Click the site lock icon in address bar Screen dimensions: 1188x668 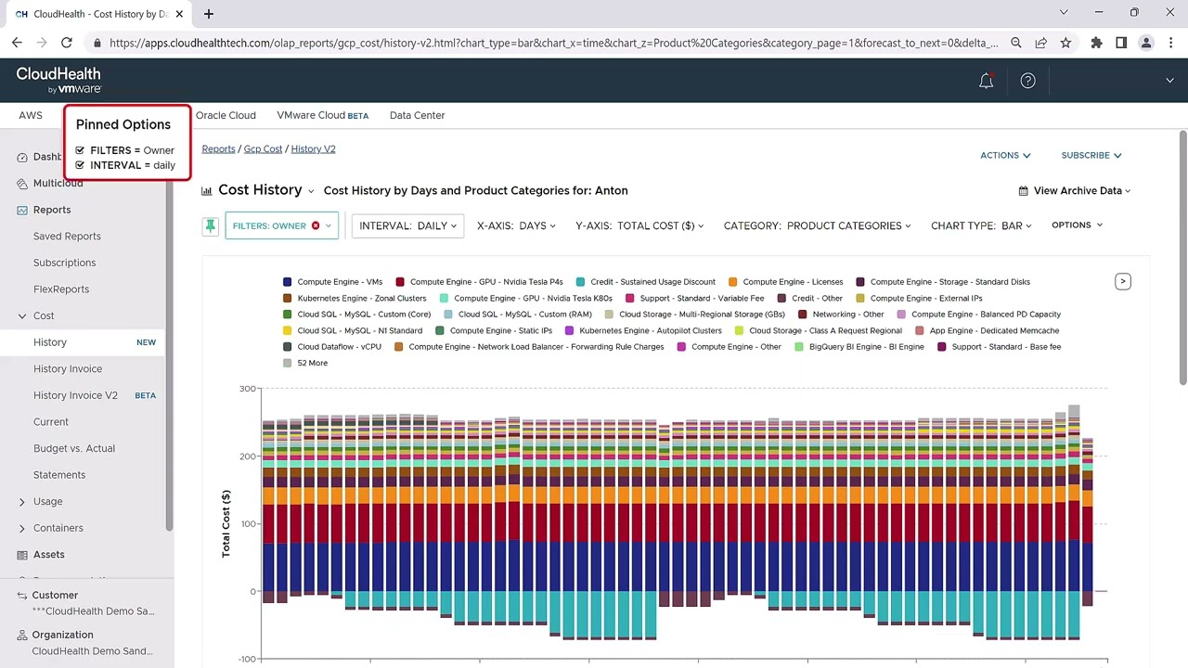(97, 43)
